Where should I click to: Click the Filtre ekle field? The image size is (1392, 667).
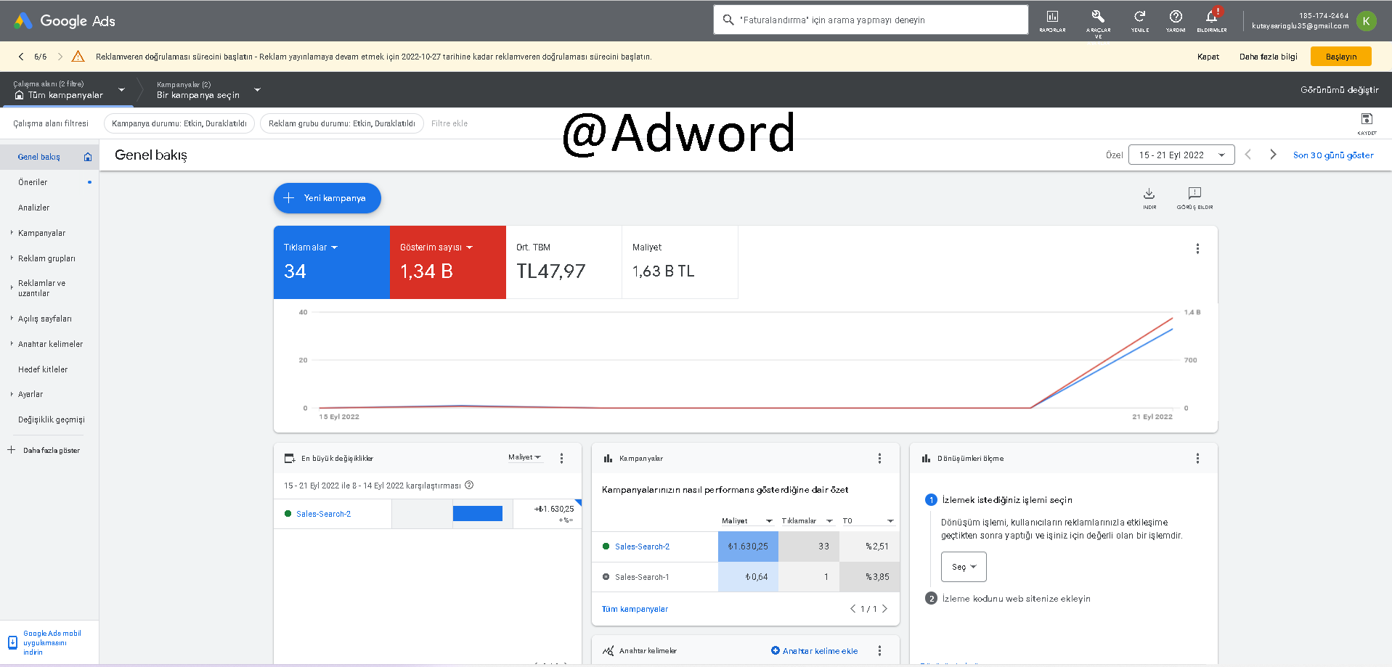[x=449, y=123]
